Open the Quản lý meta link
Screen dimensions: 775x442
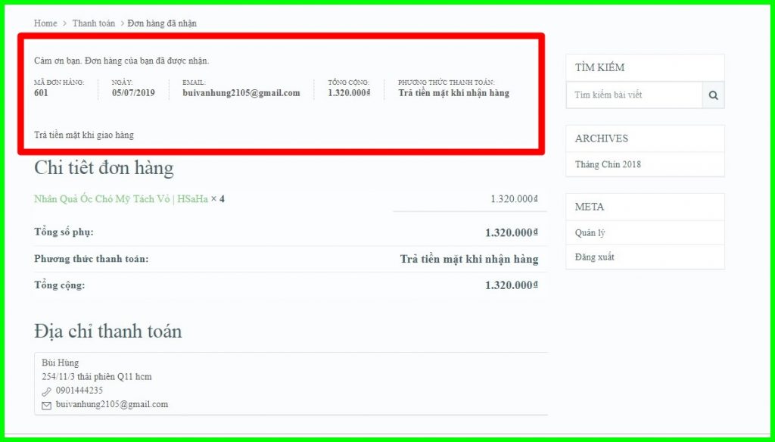click(590, 233)
